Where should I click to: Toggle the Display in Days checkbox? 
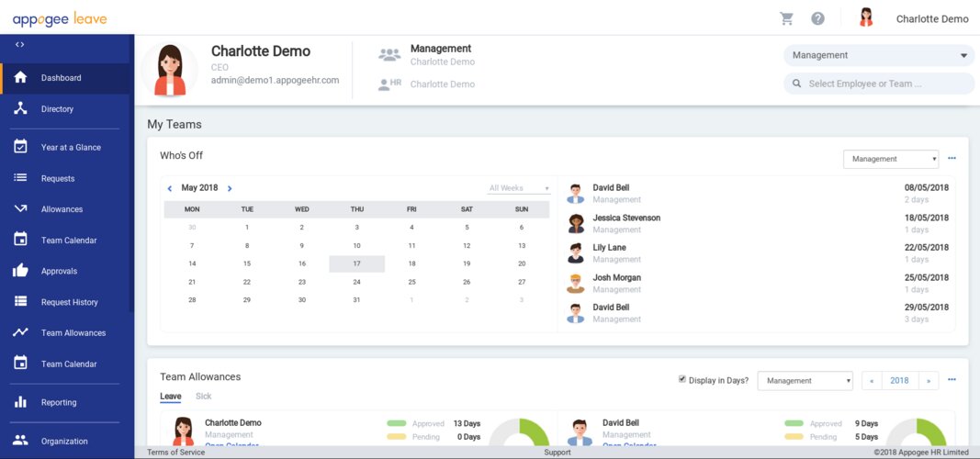[681, 379]
